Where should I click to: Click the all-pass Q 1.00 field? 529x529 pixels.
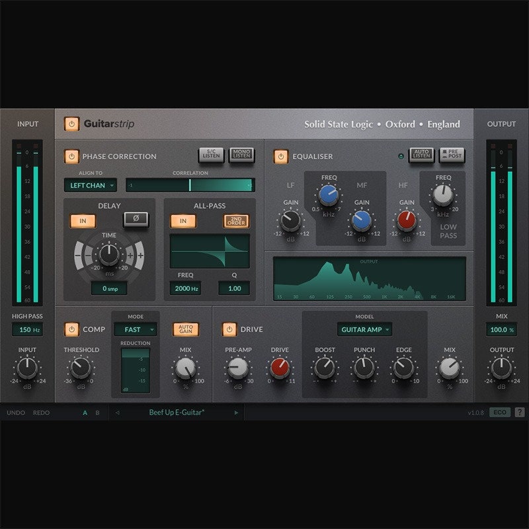click(234, 288)
